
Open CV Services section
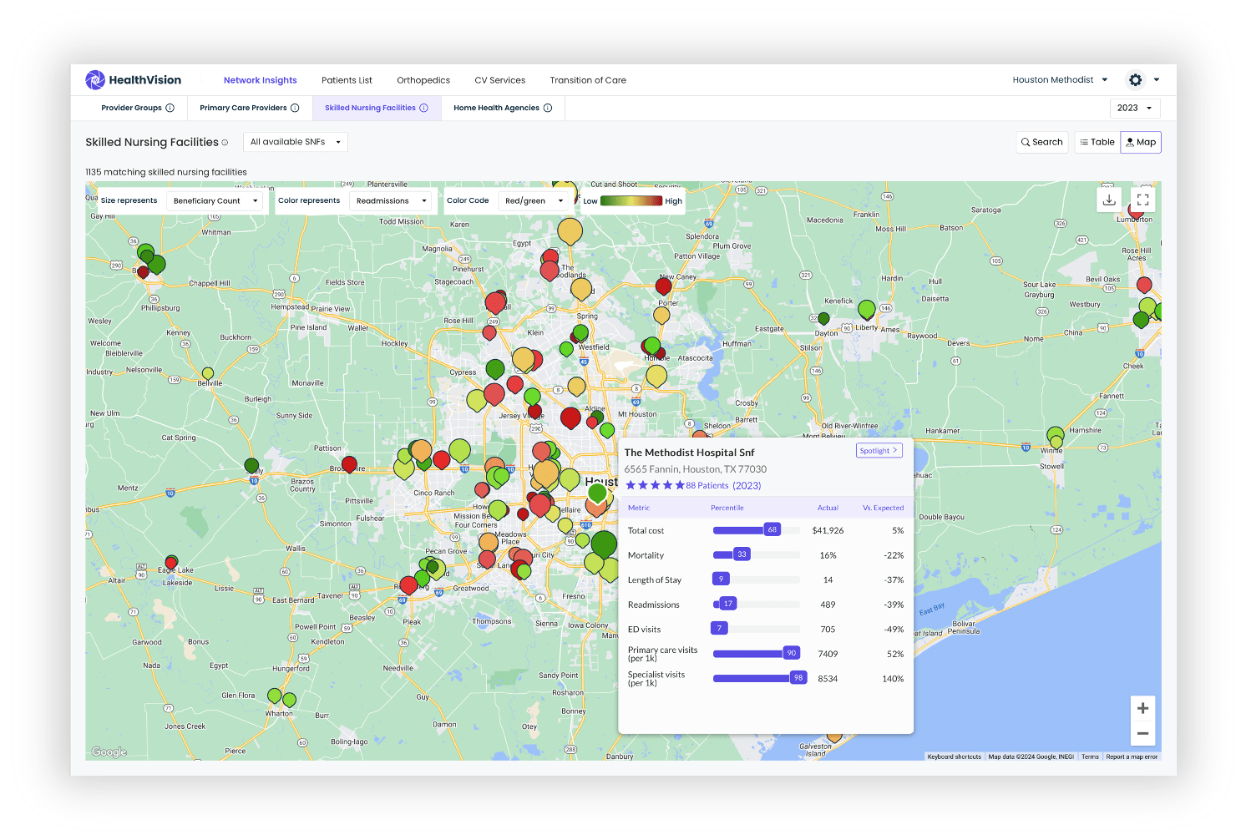click(x=499, y=80)
